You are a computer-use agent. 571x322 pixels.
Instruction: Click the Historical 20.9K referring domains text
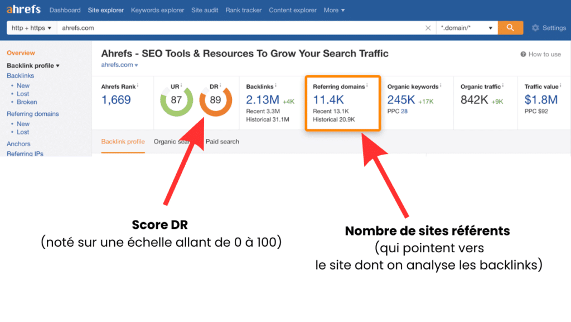pos(333,119)
